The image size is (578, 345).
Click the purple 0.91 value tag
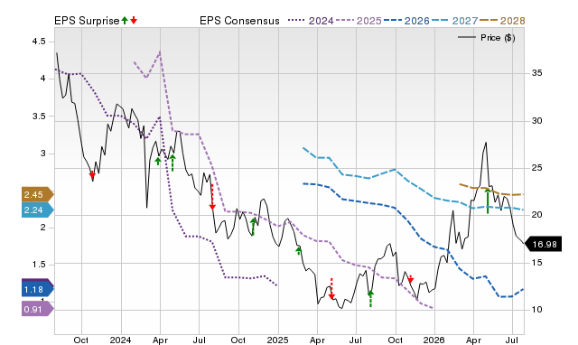click(38, 309)
